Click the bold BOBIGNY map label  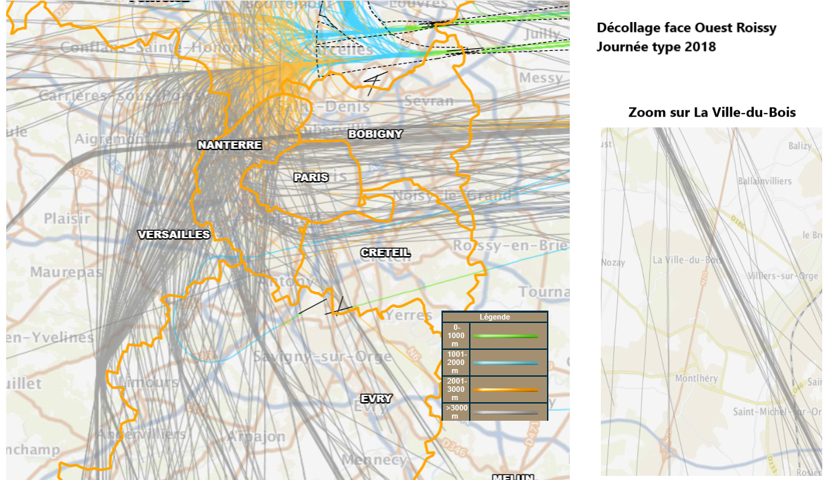[x=375, y=134]
